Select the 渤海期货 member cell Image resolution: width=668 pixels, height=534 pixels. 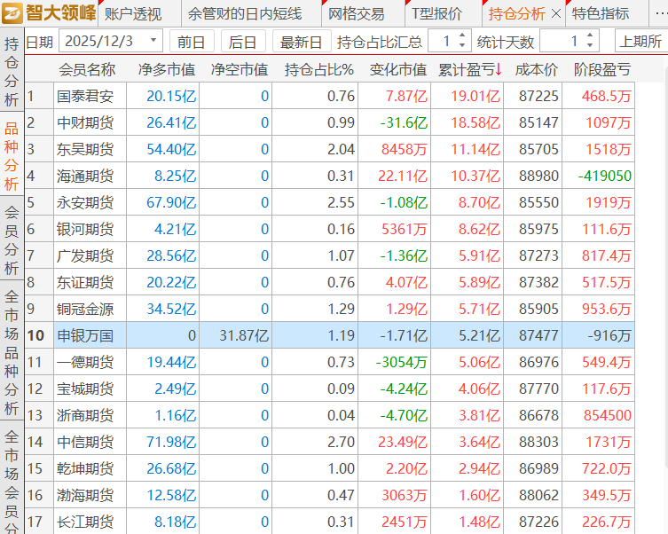coord(90,495)
